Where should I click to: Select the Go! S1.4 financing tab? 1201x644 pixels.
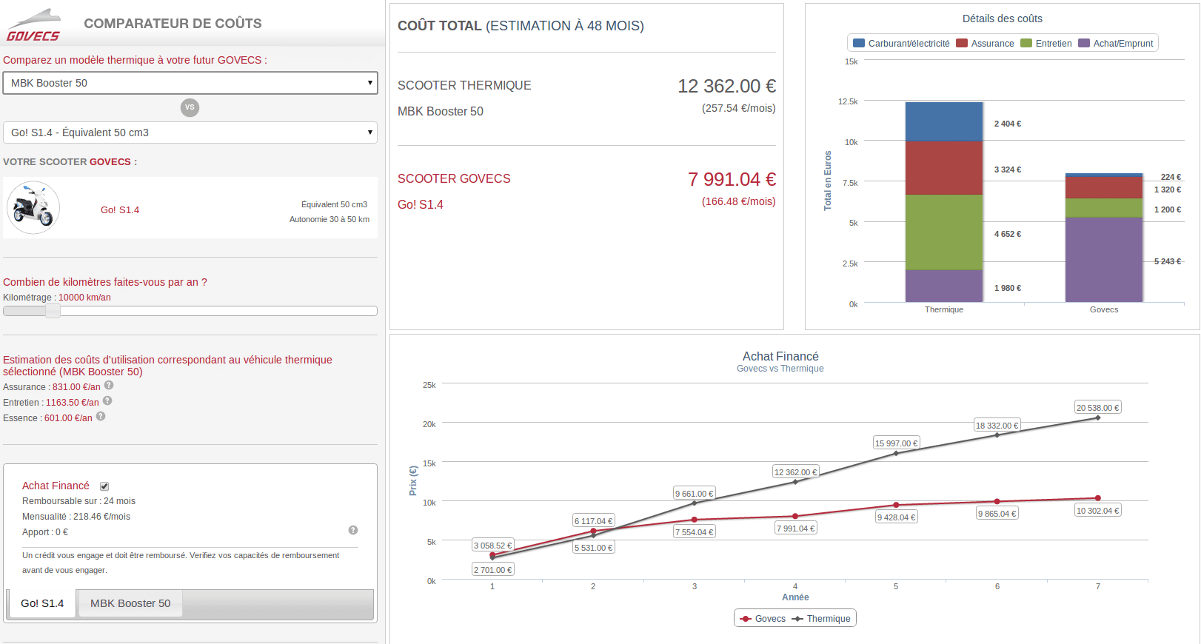42,603
